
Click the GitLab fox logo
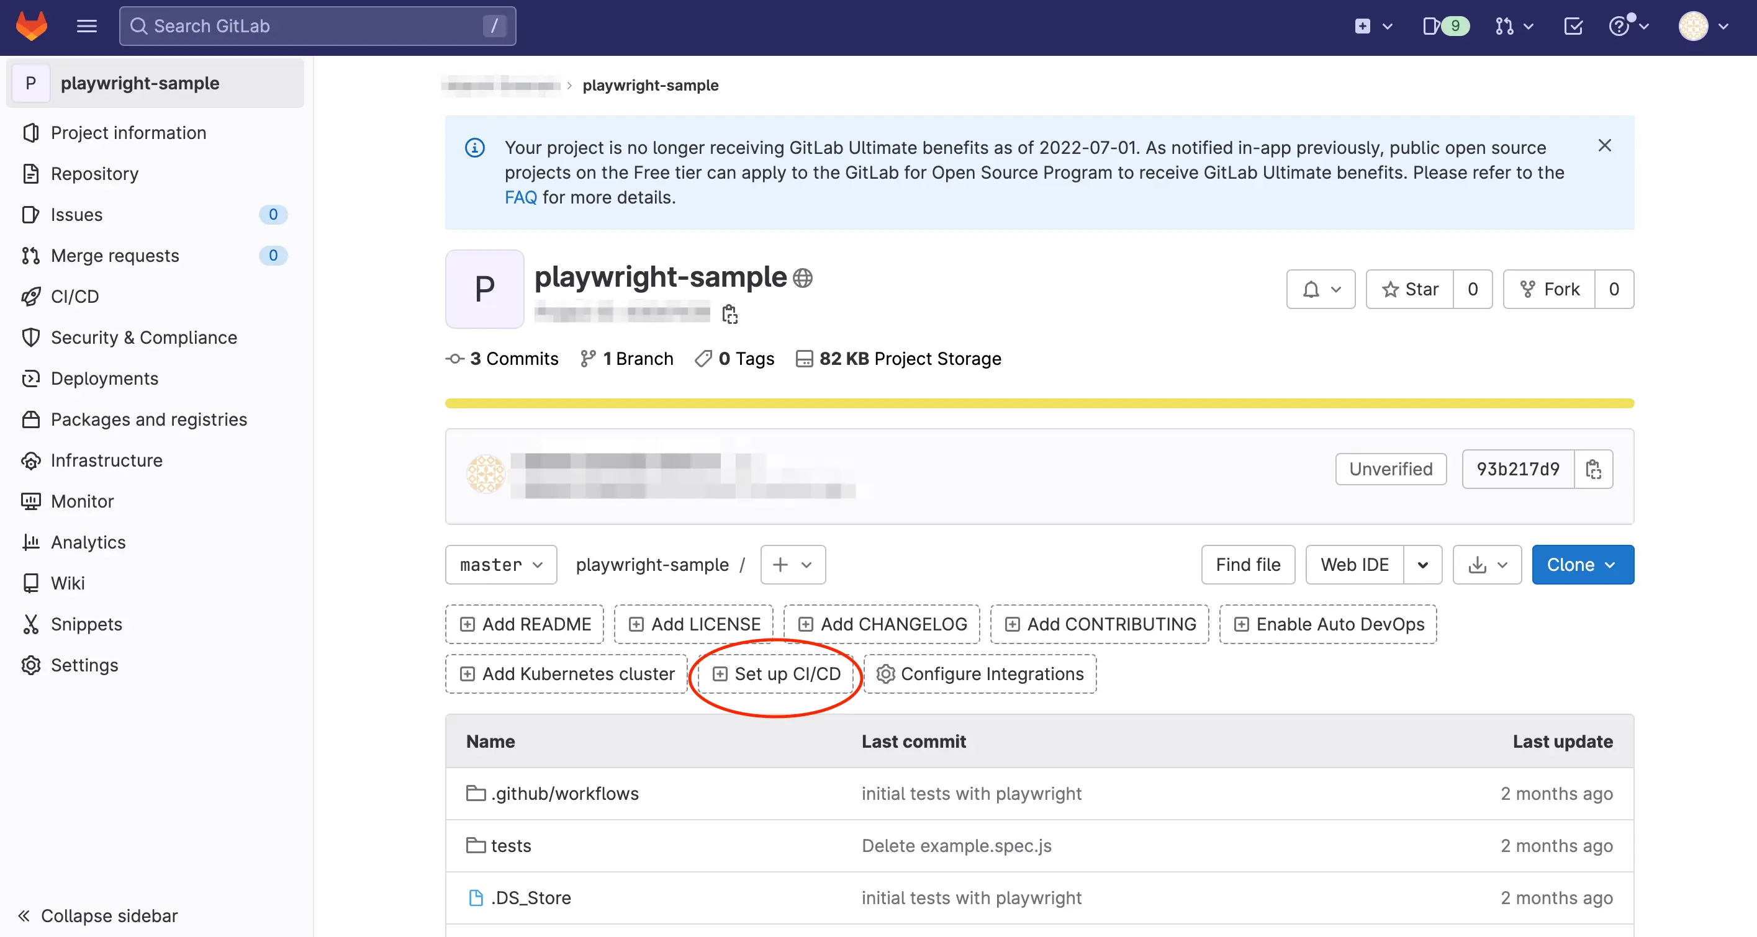(x=32, y=26)
